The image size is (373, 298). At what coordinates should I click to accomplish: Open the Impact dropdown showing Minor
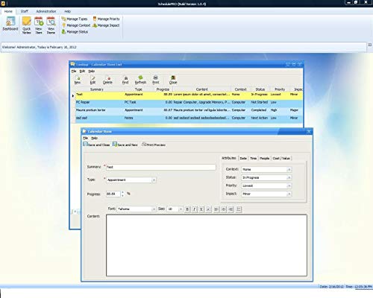click(x=289, y=194)
